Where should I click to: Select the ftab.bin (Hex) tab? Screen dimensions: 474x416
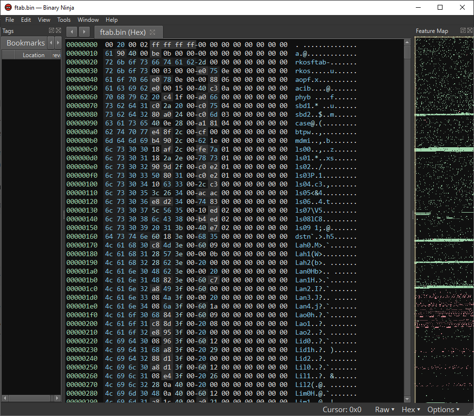122,32
